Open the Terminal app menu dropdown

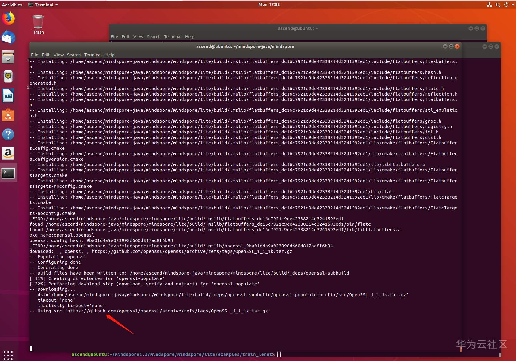pyautogui.click(x=43, y=5)
